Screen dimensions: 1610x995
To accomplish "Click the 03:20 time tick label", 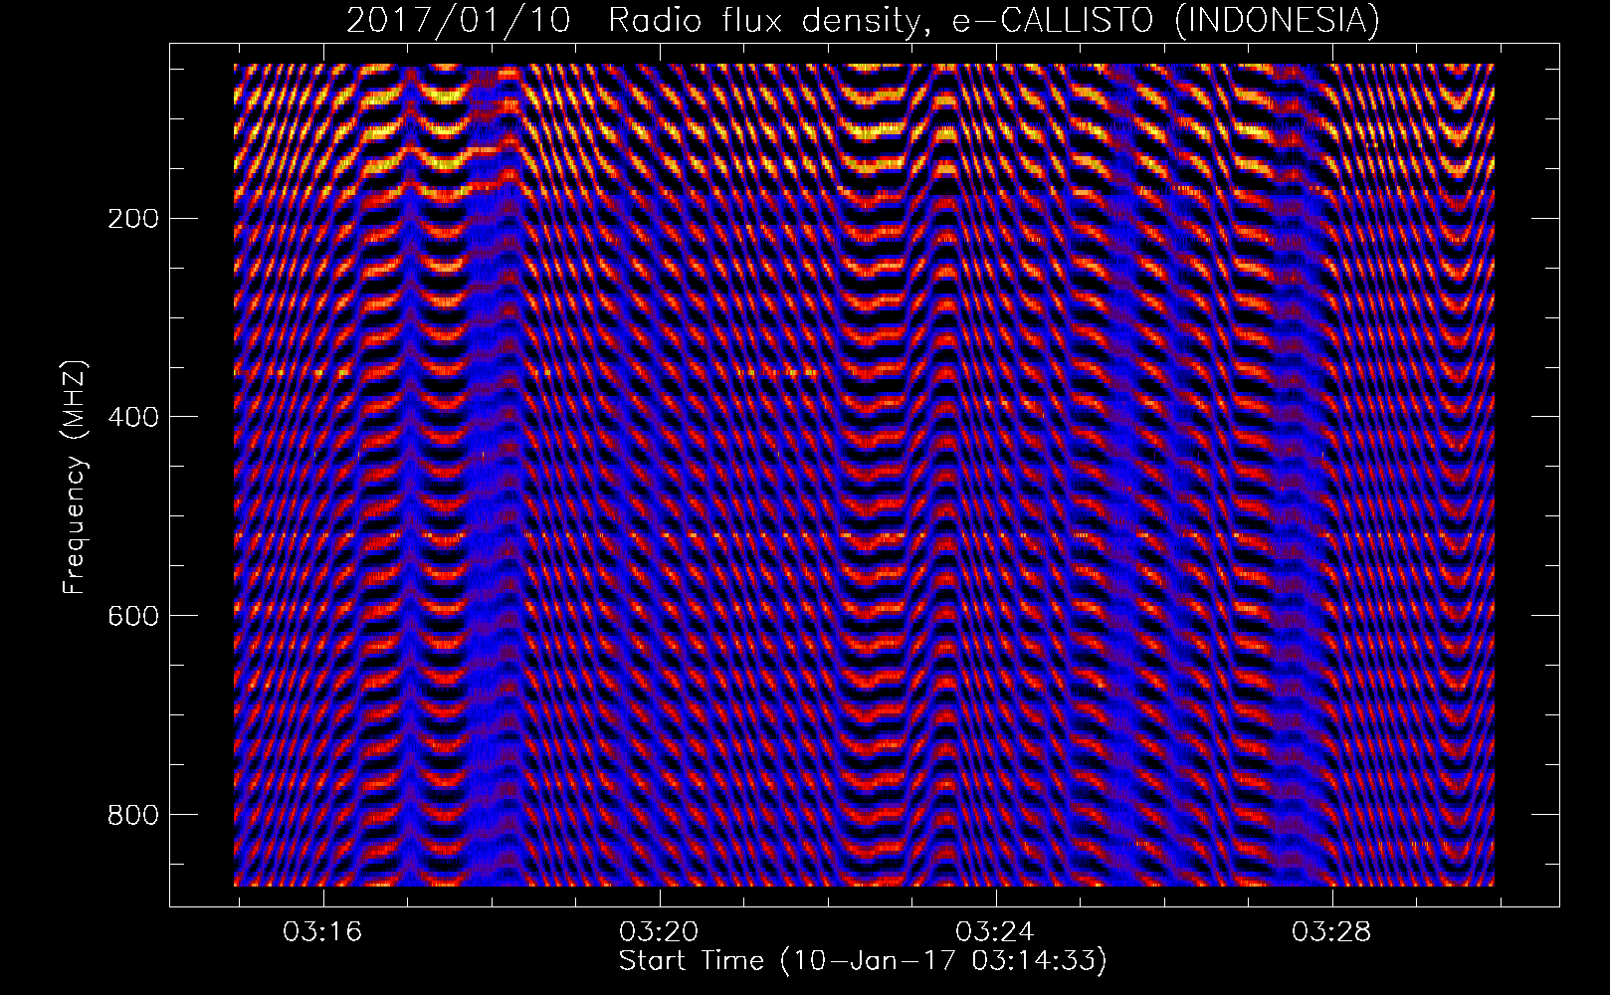I will (x=659, y=932).
